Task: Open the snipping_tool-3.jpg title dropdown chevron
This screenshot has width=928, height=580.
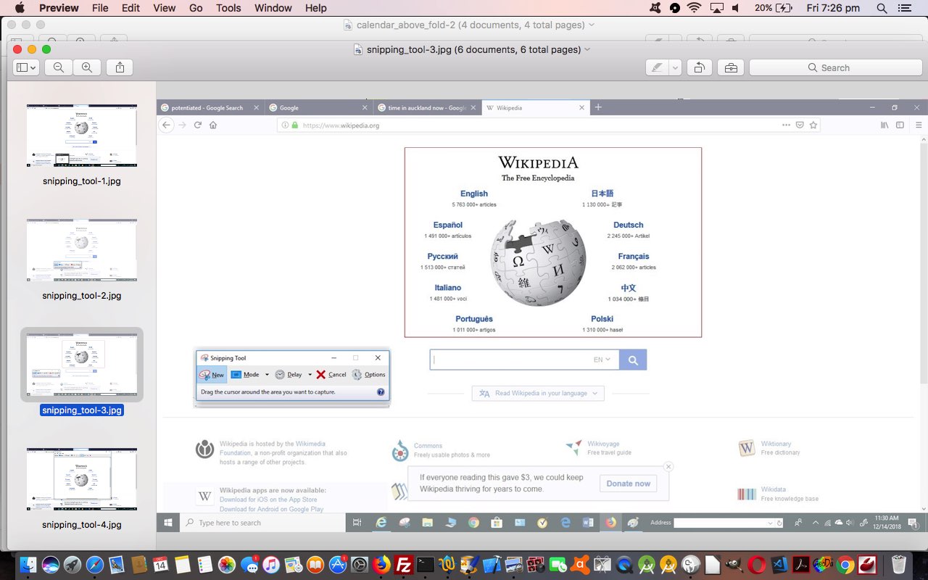Action: pos(587,49)
